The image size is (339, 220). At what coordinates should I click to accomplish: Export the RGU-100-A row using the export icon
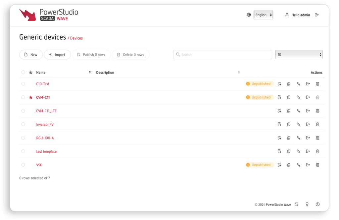pos(308,138)
